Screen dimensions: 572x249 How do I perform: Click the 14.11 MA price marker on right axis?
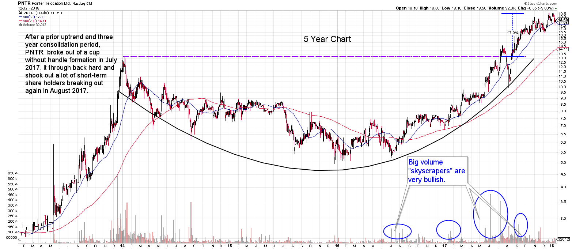[x=563, y=48]
